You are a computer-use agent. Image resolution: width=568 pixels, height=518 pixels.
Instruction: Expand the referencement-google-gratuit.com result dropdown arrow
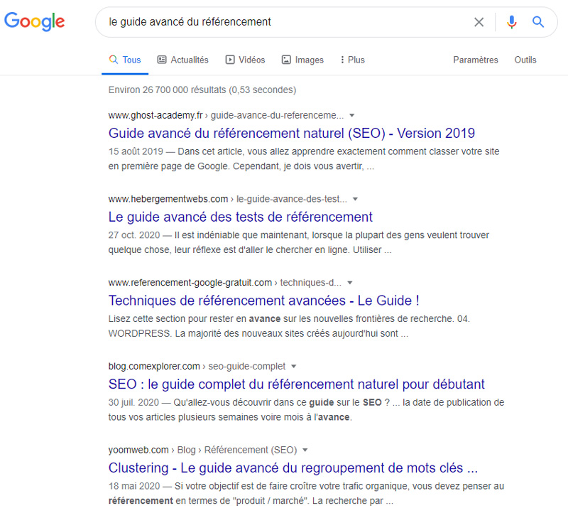coord(350,283)
